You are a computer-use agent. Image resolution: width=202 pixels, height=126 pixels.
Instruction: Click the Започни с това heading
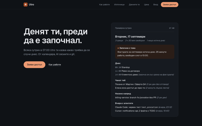(127, 48)
